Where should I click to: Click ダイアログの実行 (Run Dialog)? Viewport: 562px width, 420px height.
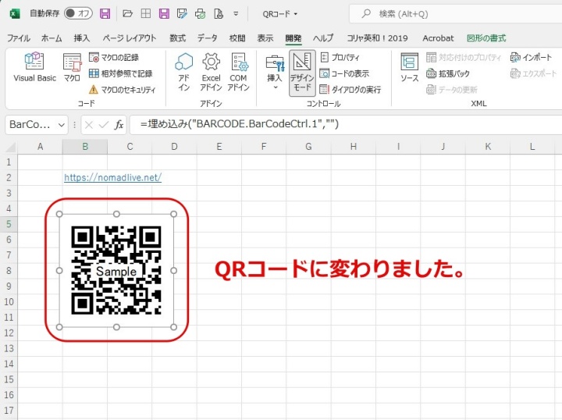350,90
